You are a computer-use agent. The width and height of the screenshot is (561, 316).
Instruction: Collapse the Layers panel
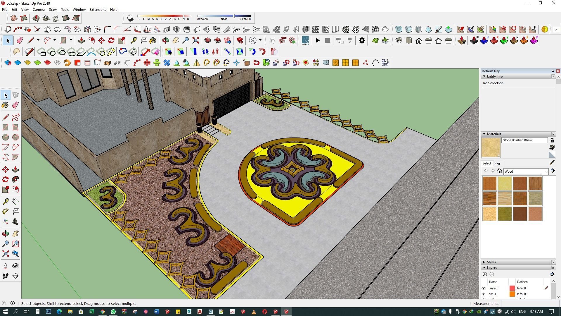pyautogui.click(x=484, y=268)
